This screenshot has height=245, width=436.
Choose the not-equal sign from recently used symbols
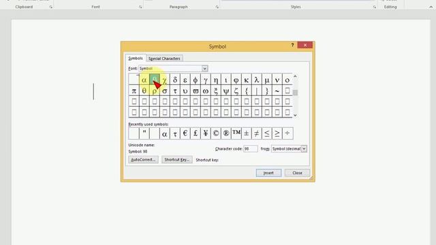tap(257, 133)
